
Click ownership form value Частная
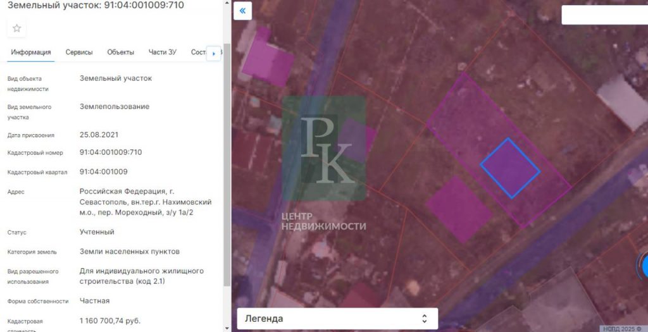[x=95, y=300]
